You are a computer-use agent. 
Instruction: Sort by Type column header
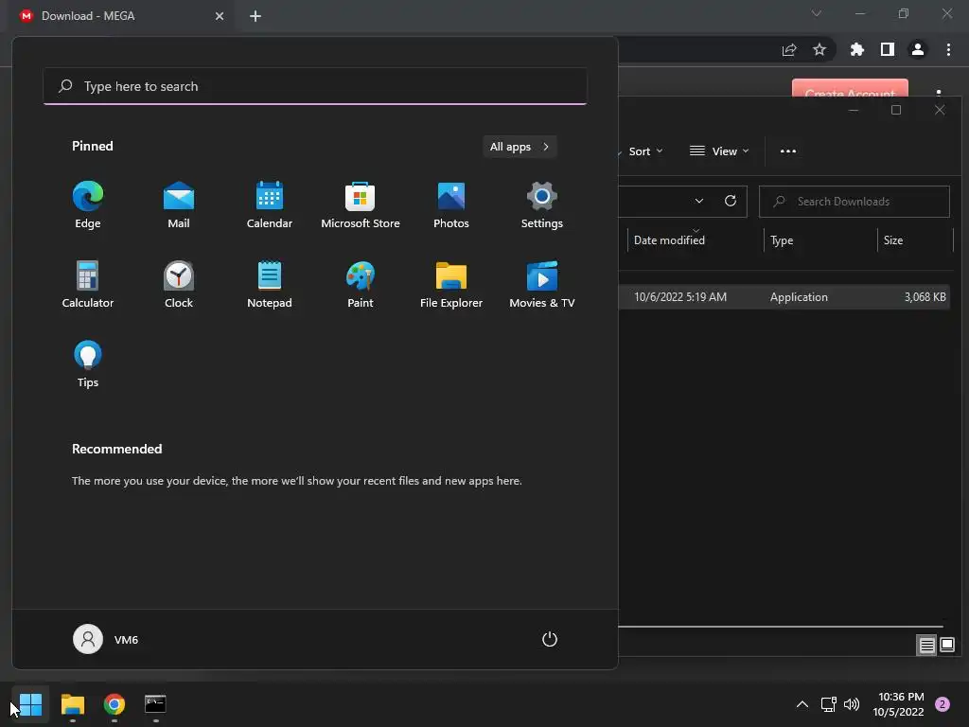click(x=820, y=239)
